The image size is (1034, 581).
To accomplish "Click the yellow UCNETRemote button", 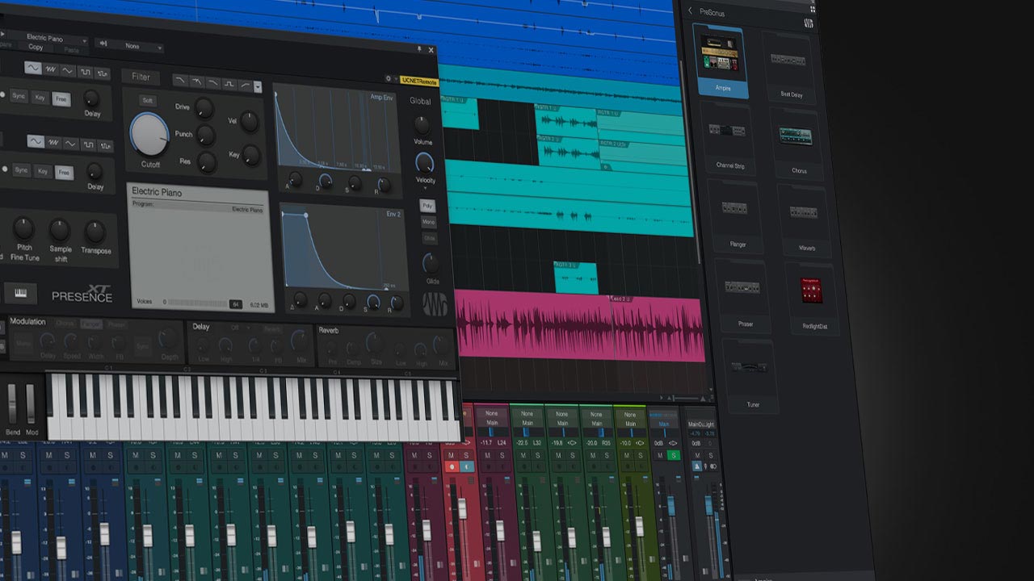I will 418,82.
